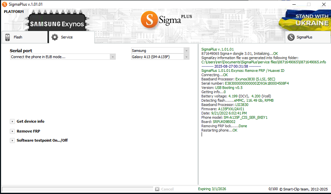Click the Date 9/21/2022 log line
The image size is (331, 194).
[x=224, y=113]
